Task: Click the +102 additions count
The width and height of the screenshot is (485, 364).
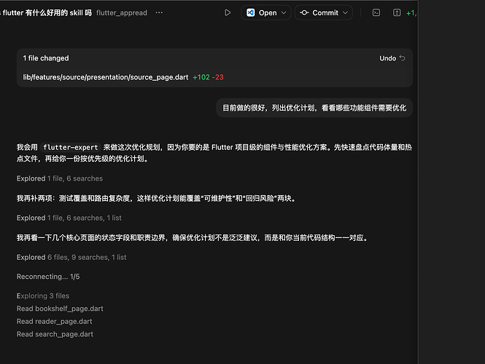Action: click(x=201, y=77)
